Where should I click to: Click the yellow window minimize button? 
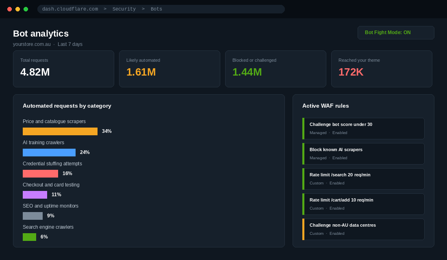coord(17,9)
